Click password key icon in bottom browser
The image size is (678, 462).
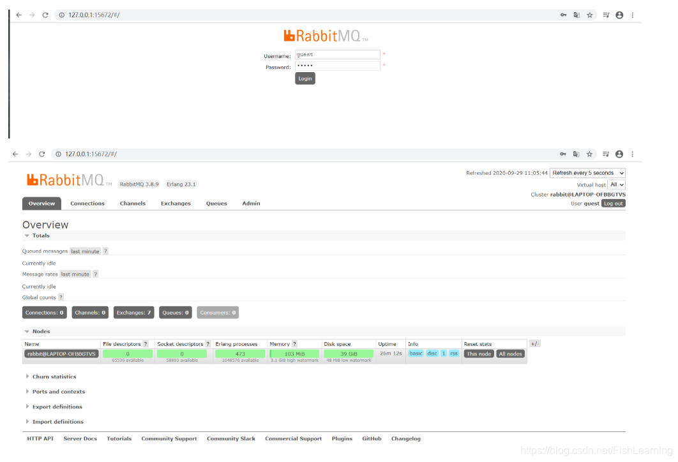point(563,154)
